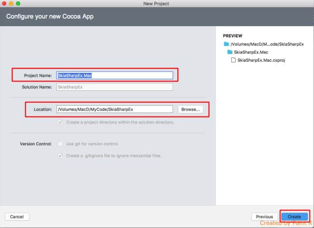This screenshot has height=228, width=314.
Task: Create the Cocoa App project
Action: (x=294, y=217)
